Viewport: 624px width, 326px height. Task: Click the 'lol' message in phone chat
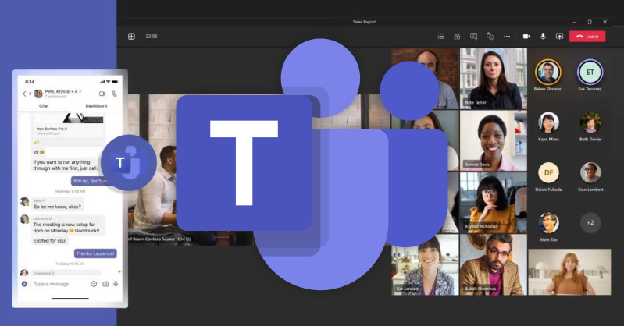click(38, 152)
